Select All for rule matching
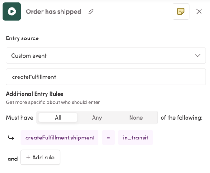Image resolution: width=210 pixels, height=173 pixels. point(58,118)
